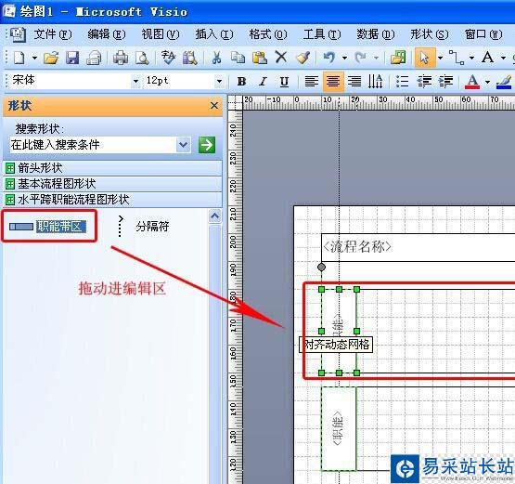
Task: Click the increase indent icon
Action: pos(446,81)
